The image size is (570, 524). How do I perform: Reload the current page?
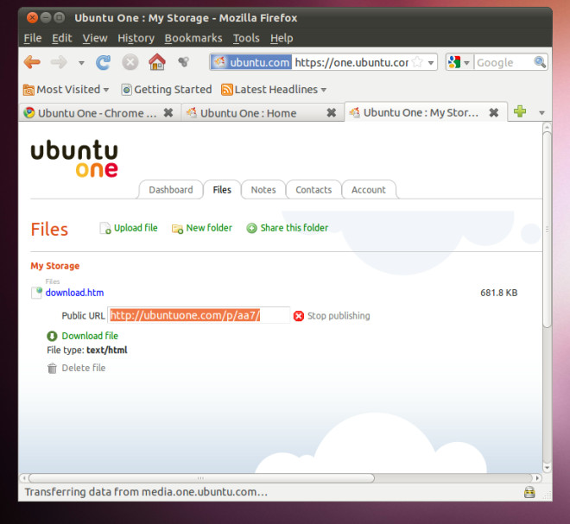(x=104, y=62)
